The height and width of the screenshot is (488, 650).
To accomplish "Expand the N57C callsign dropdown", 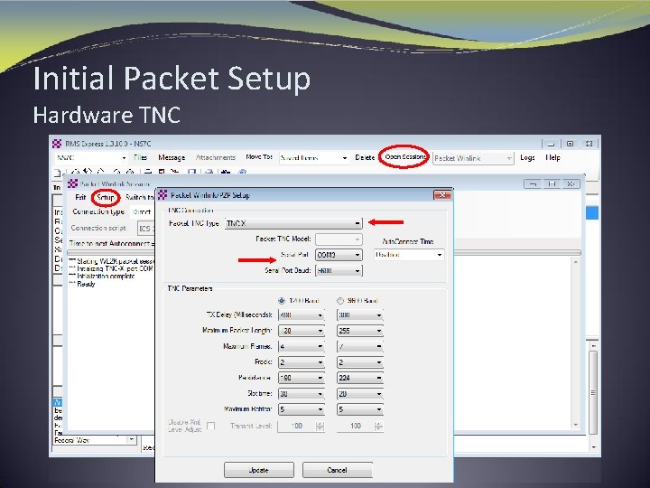I will (x=124, y=158).
